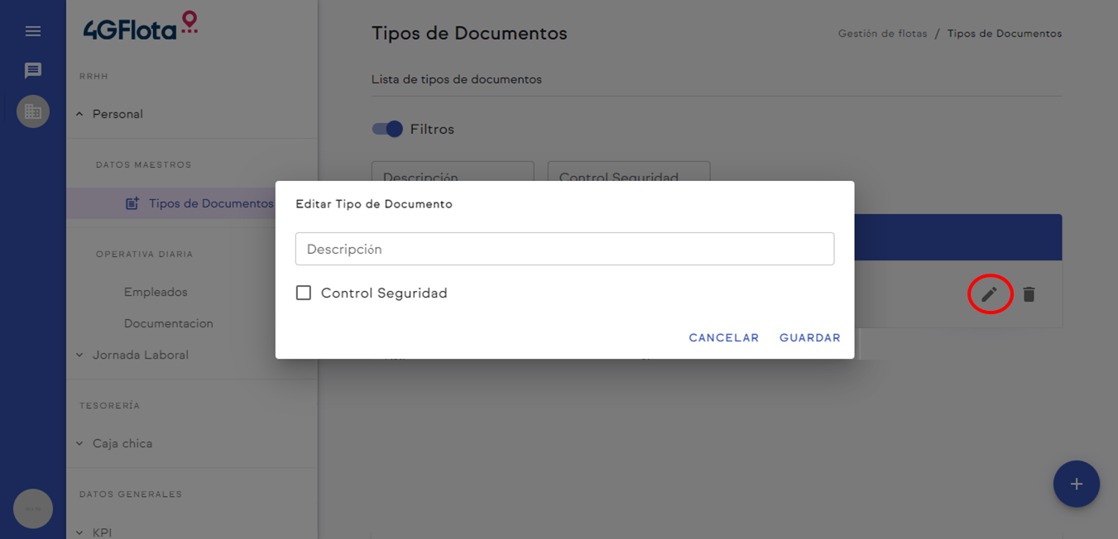Open the chat messages icon
Screen dimensions: 1118x539
coord(33,71)
